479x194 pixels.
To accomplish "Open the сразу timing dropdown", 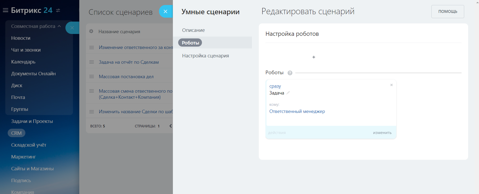I will tap(275, 86).
